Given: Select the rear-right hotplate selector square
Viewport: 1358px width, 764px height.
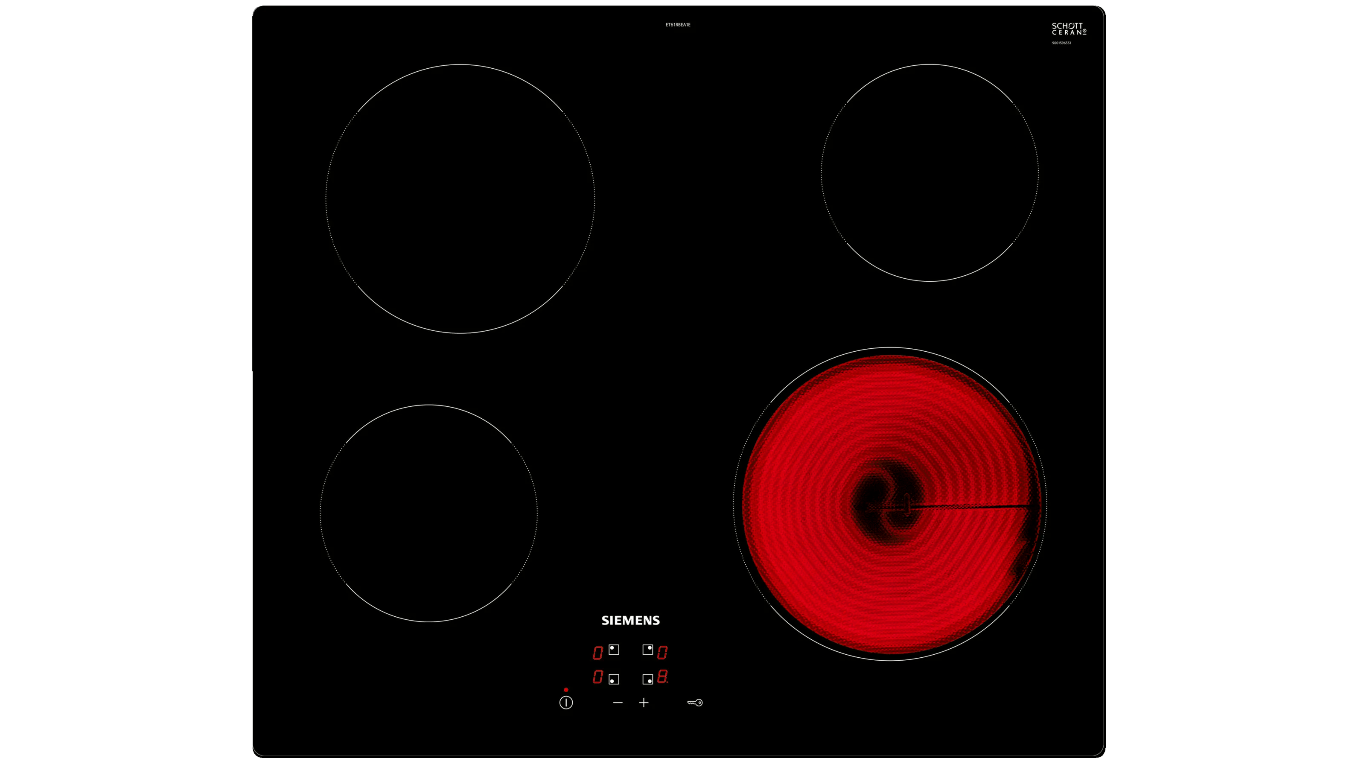Looking at the screenshot, I should point(647,650).
